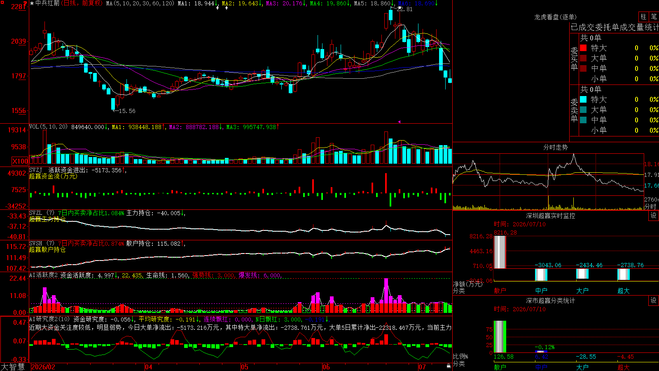659x371 pixels.
Task: Click the 22.81 high price annotation
Action: click(404, 9)
